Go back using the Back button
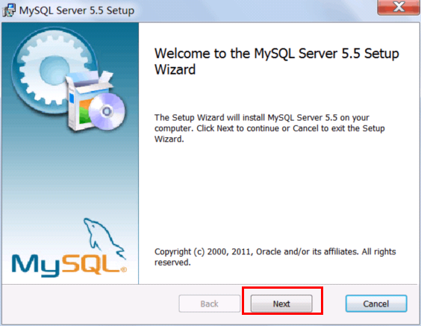The image size is (421, 326). click(210, 304)
